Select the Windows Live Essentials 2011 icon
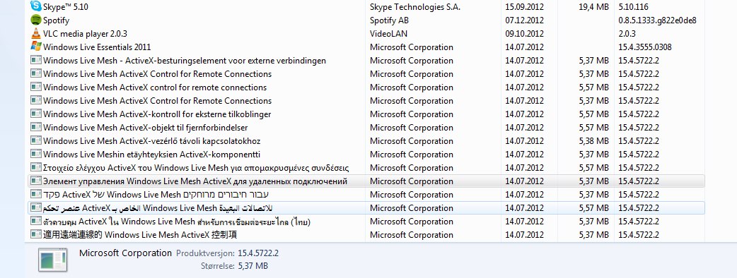This screenshot has height=278, width=737. point(36,47)
